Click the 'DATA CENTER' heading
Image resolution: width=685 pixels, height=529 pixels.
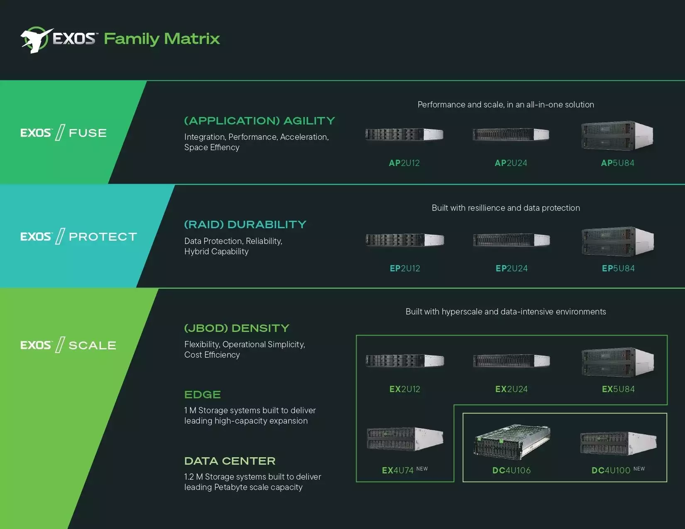click(230, 461)
